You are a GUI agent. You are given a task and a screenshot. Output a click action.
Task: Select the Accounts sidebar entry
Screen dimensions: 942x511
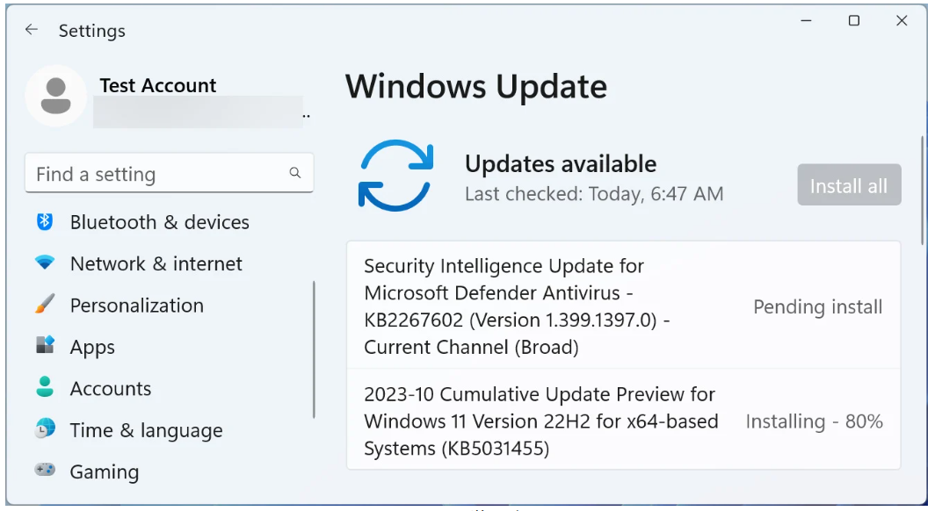(x=112, y=388)
